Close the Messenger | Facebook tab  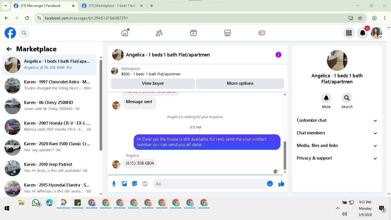73,6
